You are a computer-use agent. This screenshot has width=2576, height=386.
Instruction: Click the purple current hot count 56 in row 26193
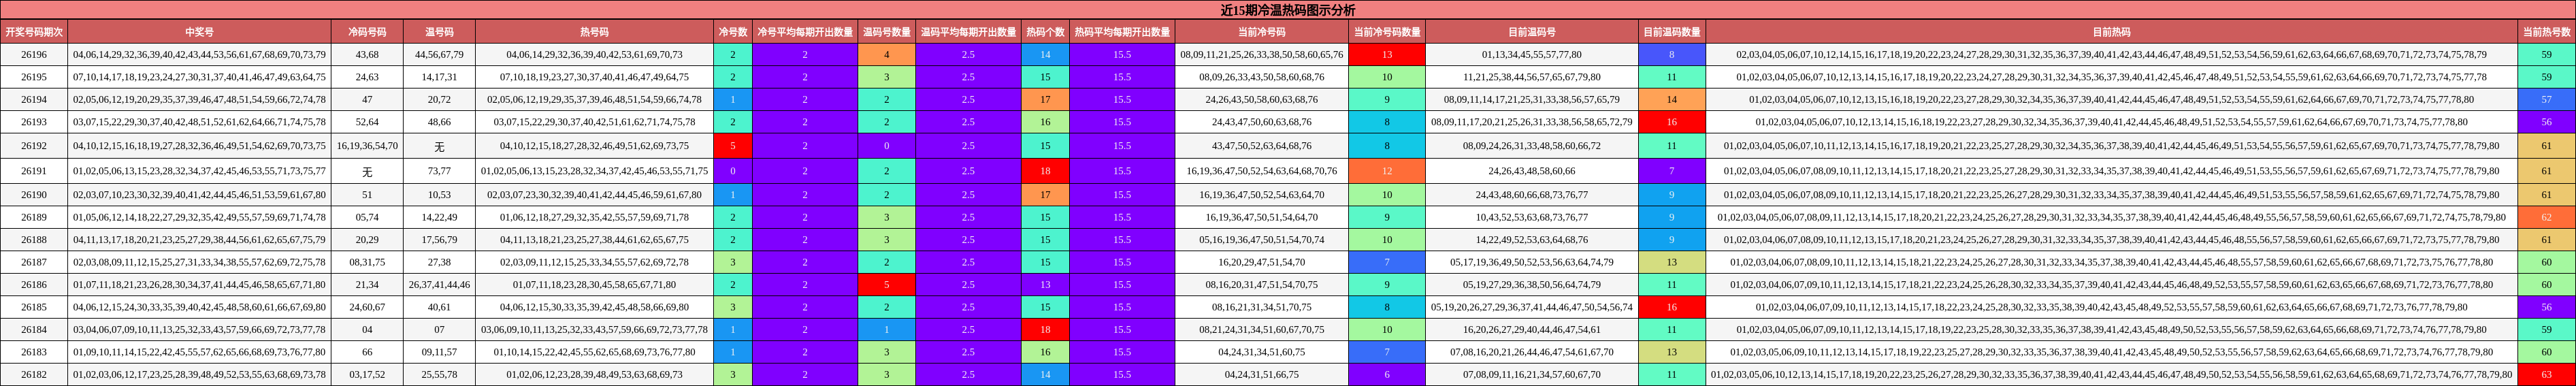coord(2546,122)
